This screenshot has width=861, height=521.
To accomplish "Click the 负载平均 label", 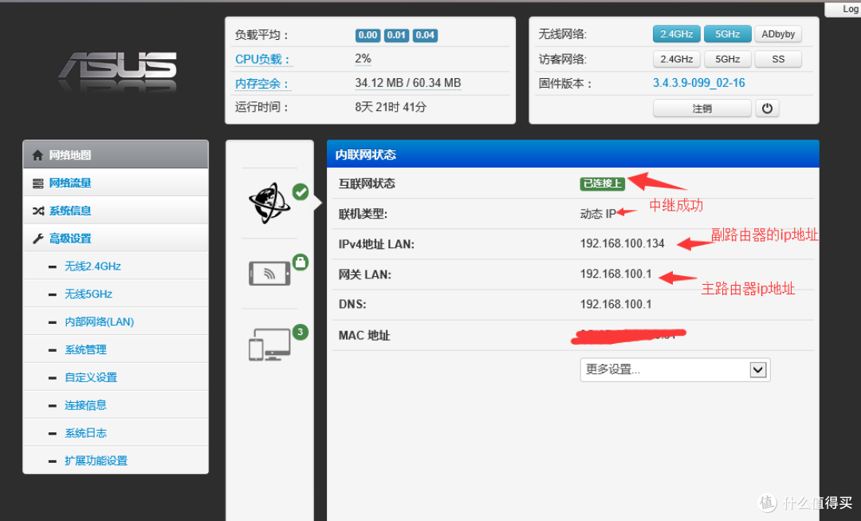I will [261, 35].
